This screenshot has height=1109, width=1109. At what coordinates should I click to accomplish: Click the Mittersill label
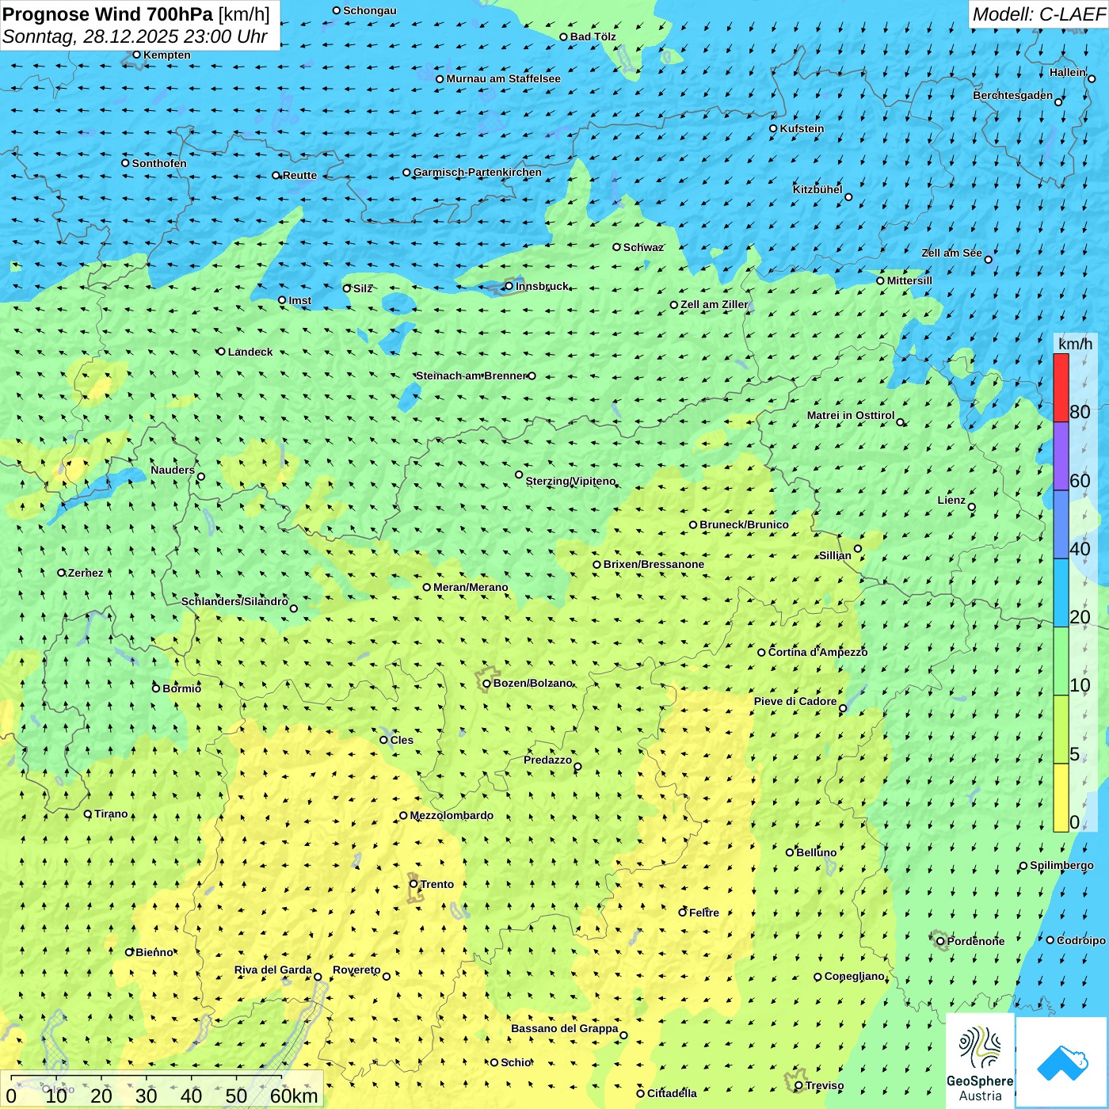coord(909,280)
